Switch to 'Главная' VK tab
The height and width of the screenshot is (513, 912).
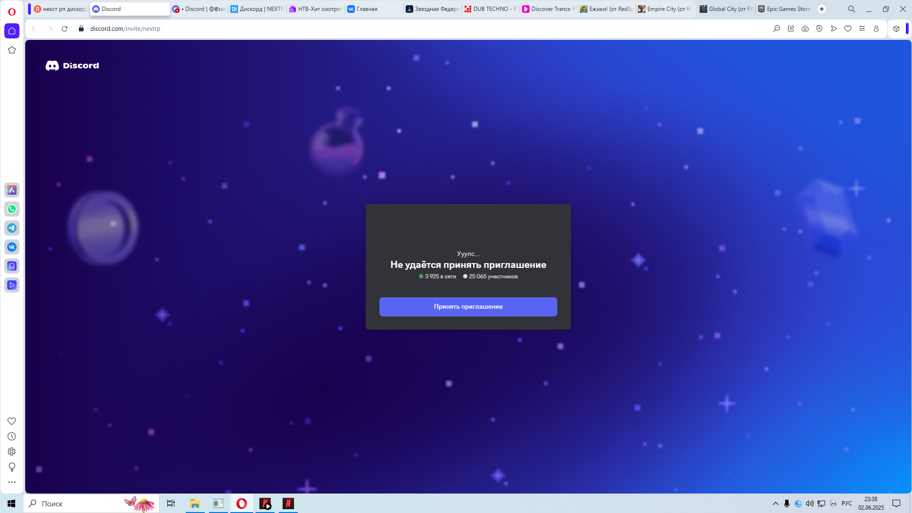point(374,9)
